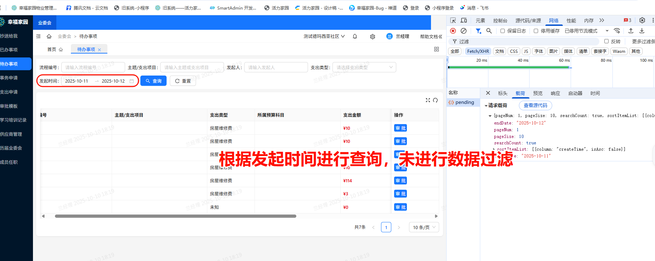Import HAR file upload icon

pos(631,31)
